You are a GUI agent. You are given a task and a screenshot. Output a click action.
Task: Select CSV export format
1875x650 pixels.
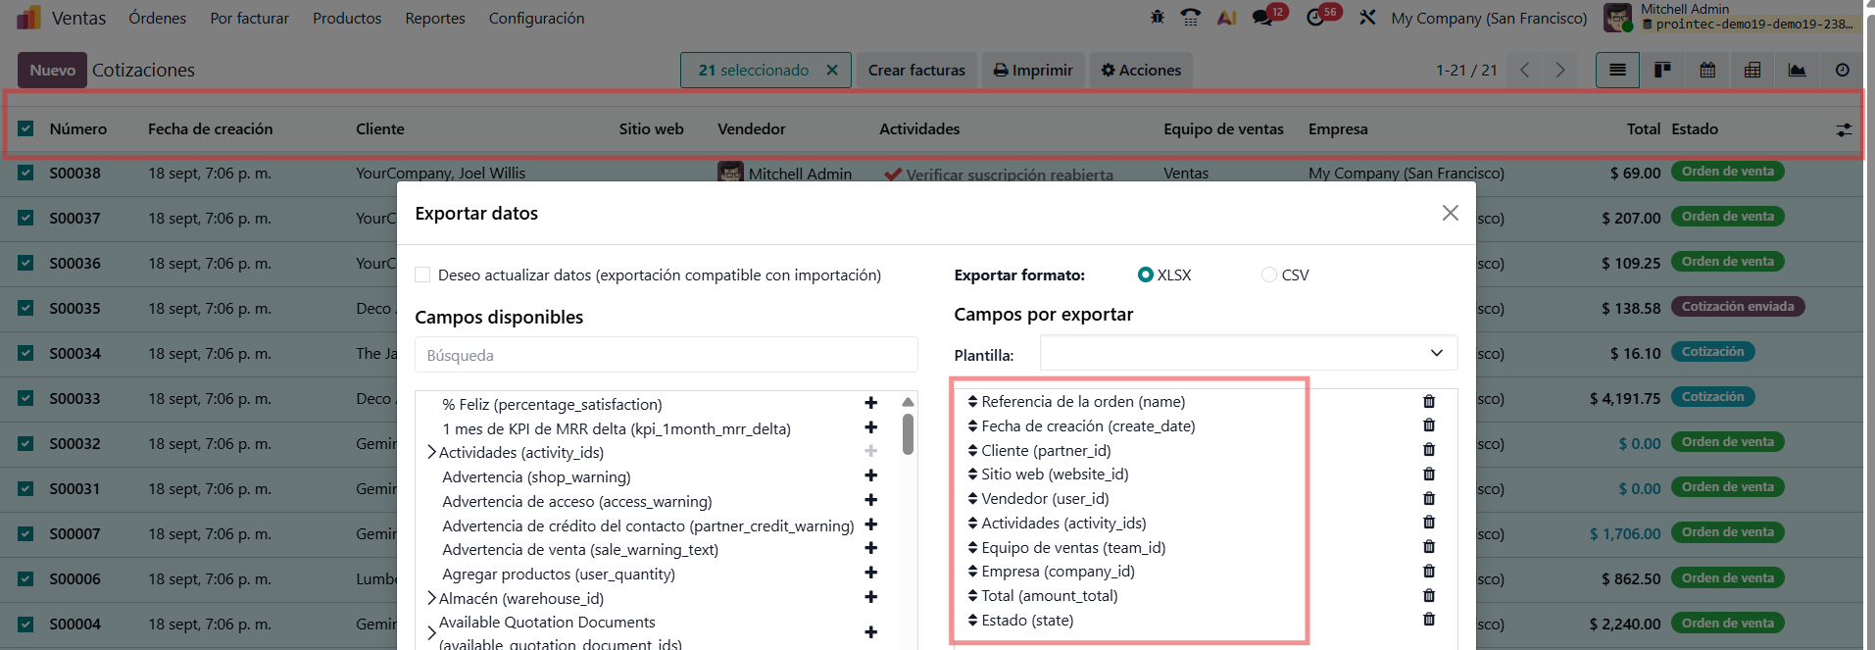point(1269,275)
